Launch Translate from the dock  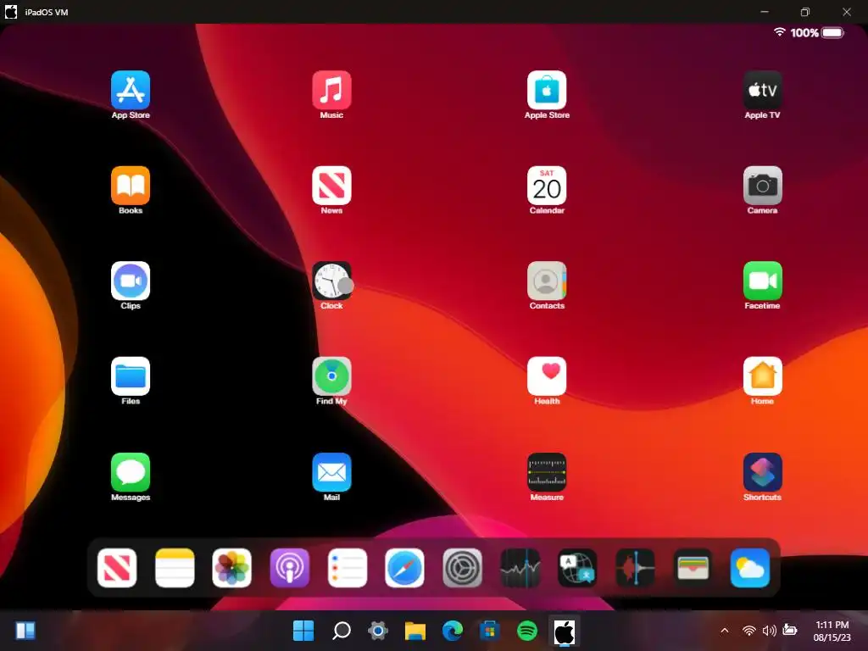coord(577,568)
